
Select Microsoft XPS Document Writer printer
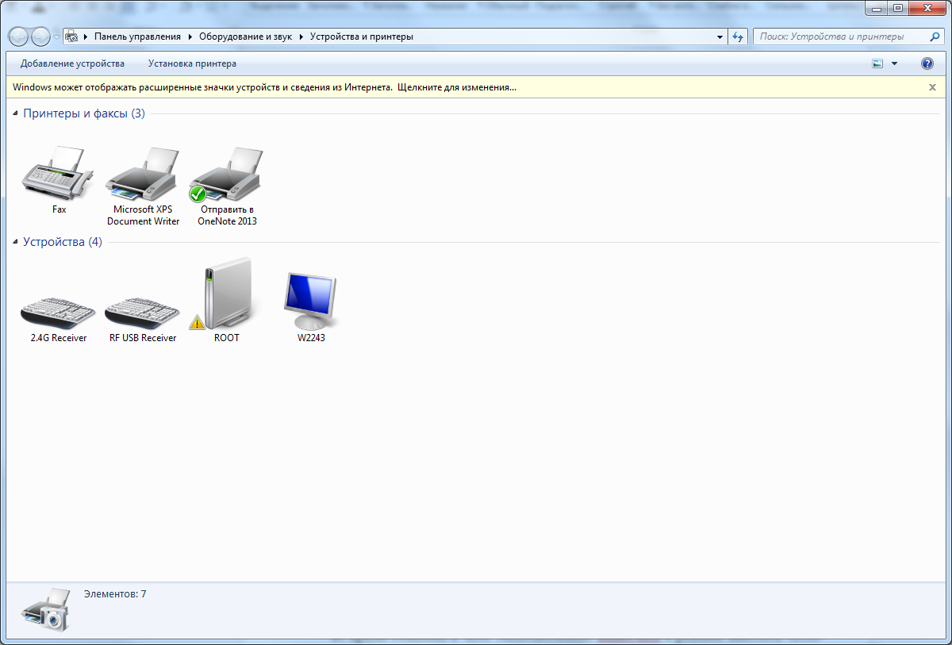tap(143, 176)
